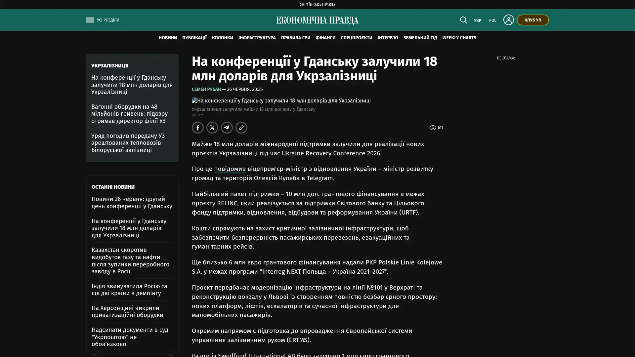635x357 pixels.
Task: Go to Економічна правда homepage logo
Action: (317, 20)
